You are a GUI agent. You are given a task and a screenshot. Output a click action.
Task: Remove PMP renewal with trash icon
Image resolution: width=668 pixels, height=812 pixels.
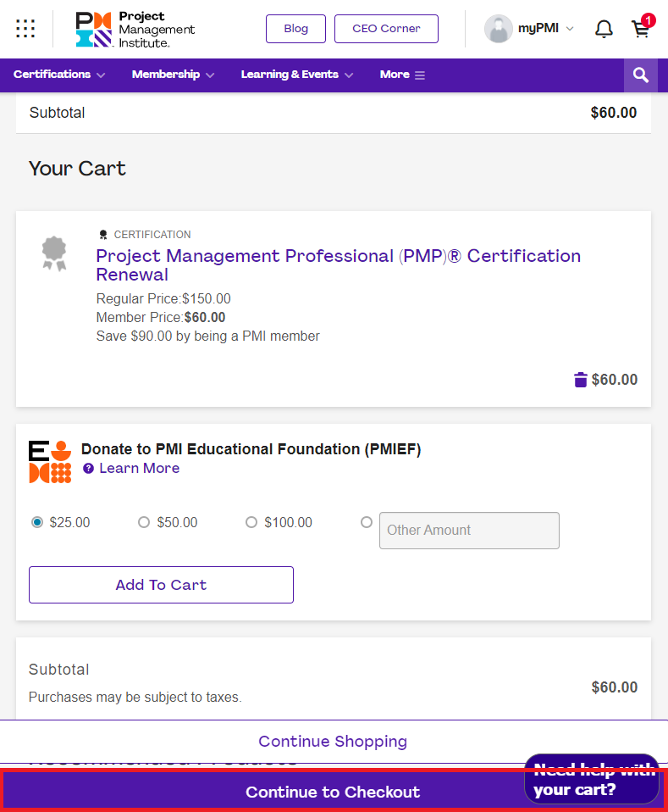pyautogui.click(x=581, y=380)
